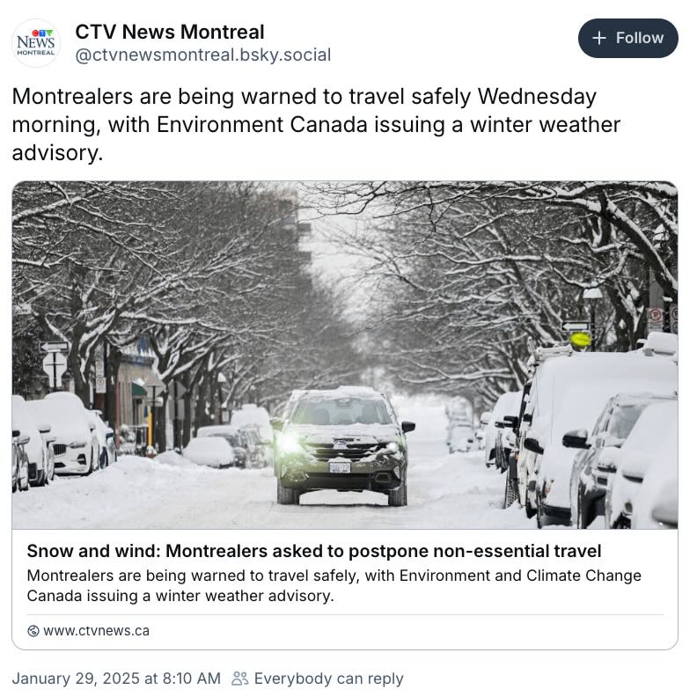The height and width of the screenshot is (697, 697).
Task: Open the @ctvnewsmontreal.bsky.social handle
Action: point(203,55)
